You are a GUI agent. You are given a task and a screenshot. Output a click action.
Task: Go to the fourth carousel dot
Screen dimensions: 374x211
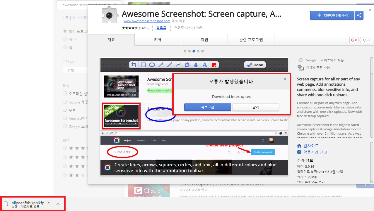[x=198, y=51]
